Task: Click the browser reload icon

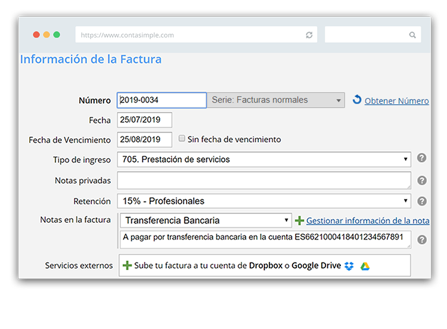Action: [309, 35]
